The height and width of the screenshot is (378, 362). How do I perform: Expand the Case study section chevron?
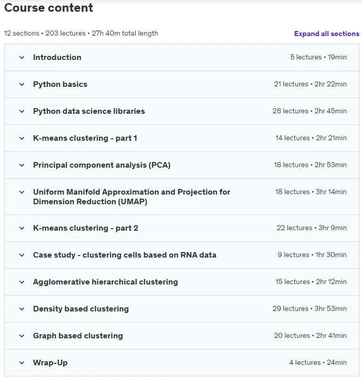coord(22,255)
